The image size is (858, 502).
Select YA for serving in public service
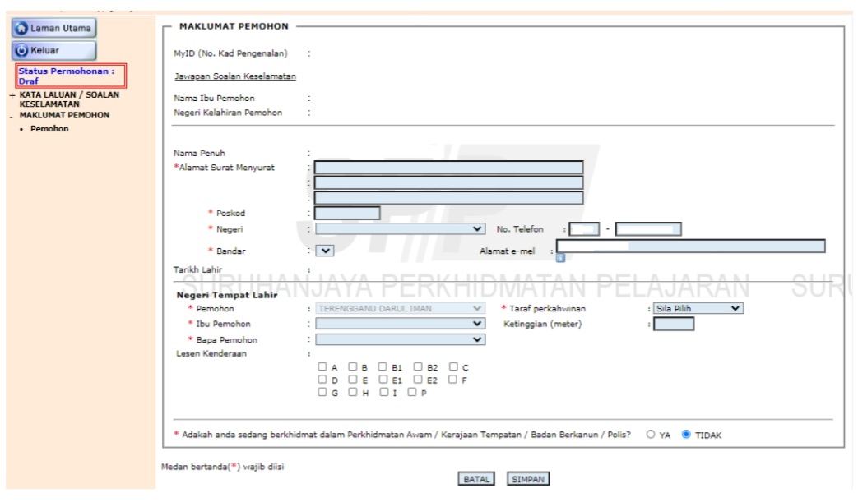click(x=651, y=435)
